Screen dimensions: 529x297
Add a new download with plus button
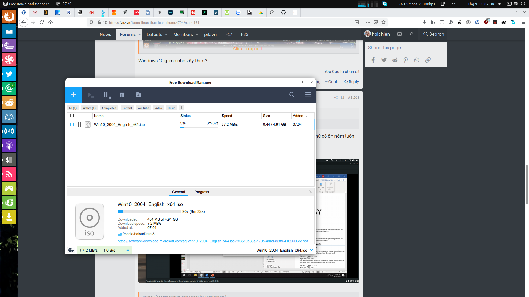coord(73,95)
